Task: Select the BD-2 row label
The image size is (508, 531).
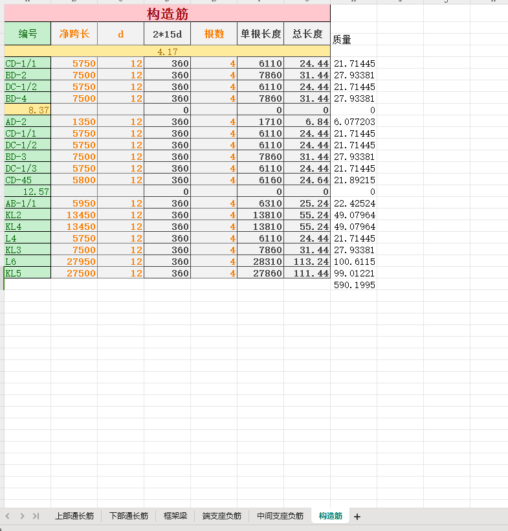Action: 27,75
